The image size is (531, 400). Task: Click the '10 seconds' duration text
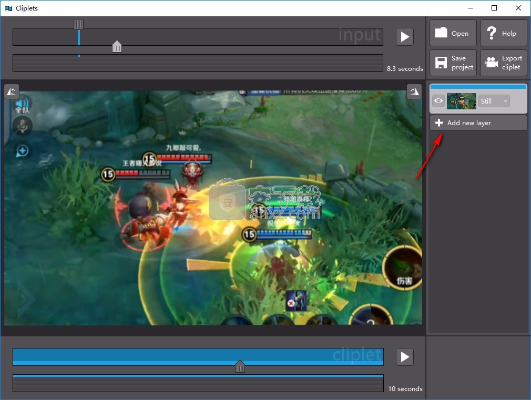(405, 388)
